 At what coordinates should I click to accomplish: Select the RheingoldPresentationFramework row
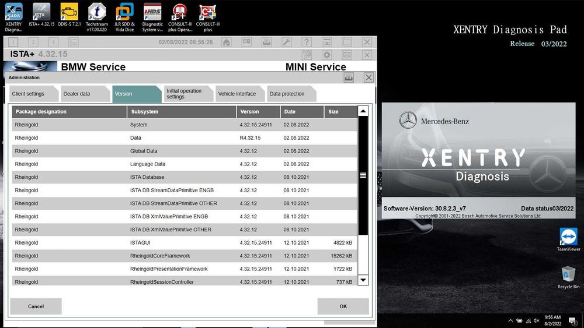pos(185,269)
